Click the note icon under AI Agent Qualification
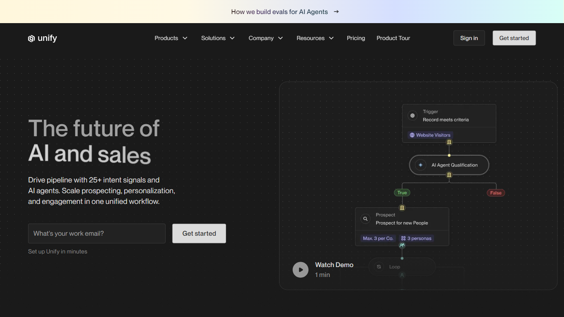This screenshot has width=564, height=317. tap(449, 175)
